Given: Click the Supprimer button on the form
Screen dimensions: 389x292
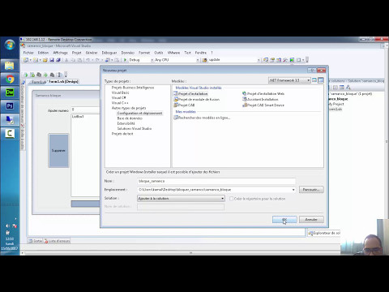Looking at the screenshot, I should tap(58, 151).
